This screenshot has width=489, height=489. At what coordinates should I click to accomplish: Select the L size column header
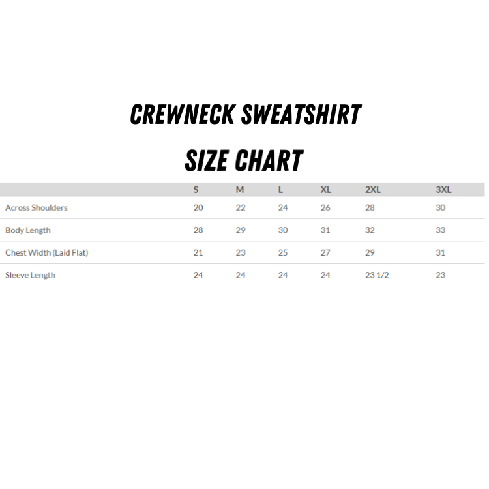pos(280,190)
